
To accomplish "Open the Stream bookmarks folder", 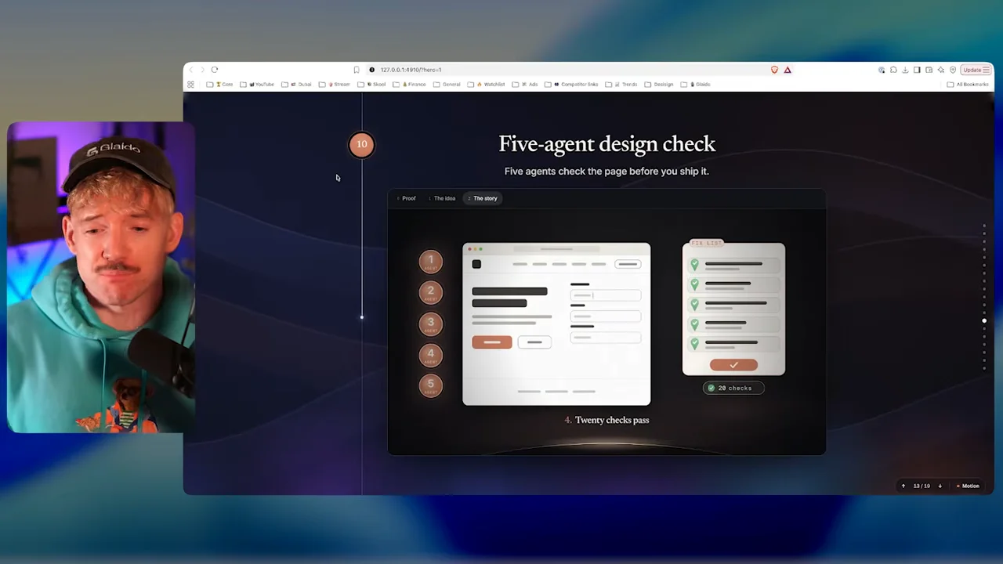I will click(335, 85).
